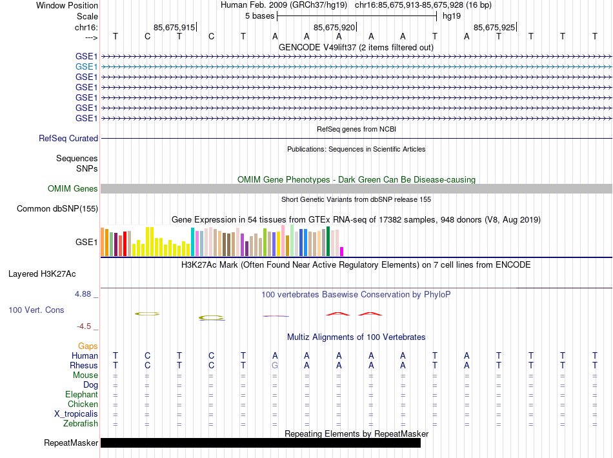Click the first yellow C conservation logo
This screenshot has height=458, width=613.
[x=147, y=314]
